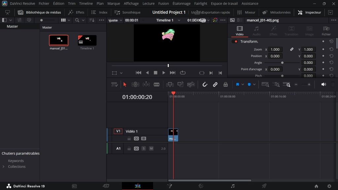
Task: Click the padlock Position Lock icon
Action: click(225, 84)
